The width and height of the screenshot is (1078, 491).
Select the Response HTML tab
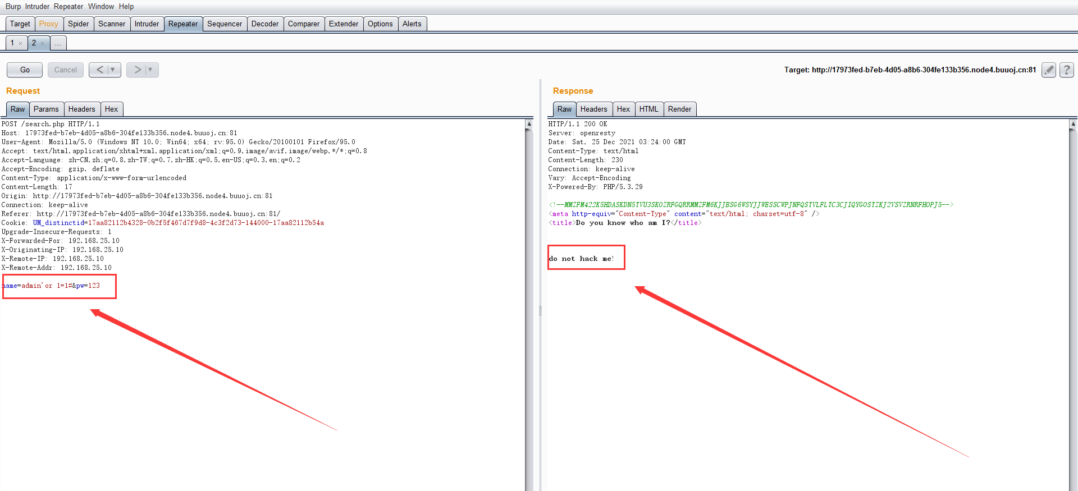click(648, 109)
